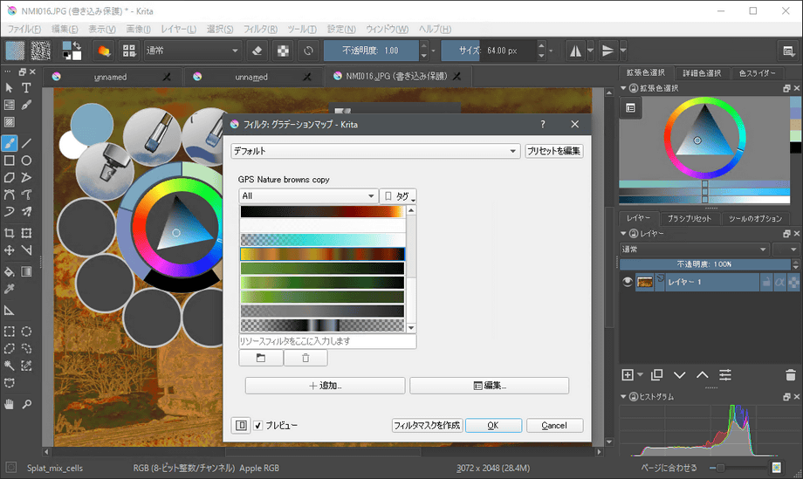Viewport: 803px width, 479px height.
Task: Select the Move tool
Action: (x=10, y=250)
